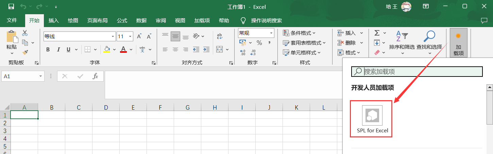Open the font name dropdown 等线

click(x=113, y=37)
